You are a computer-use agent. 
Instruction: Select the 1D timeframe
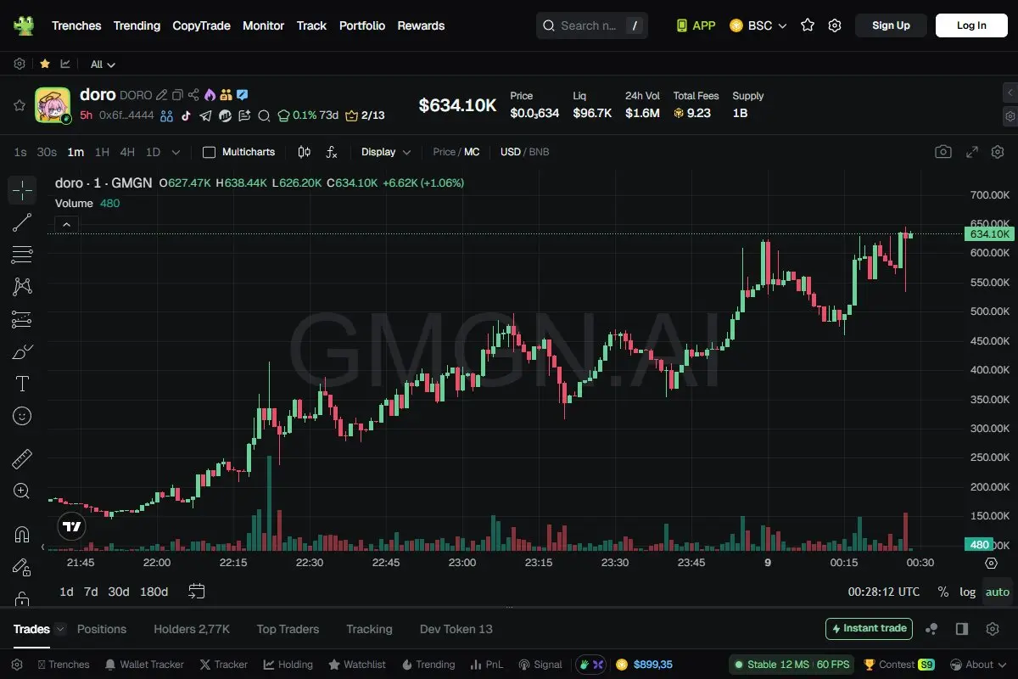pyautogui.click(x=153, y=152)
